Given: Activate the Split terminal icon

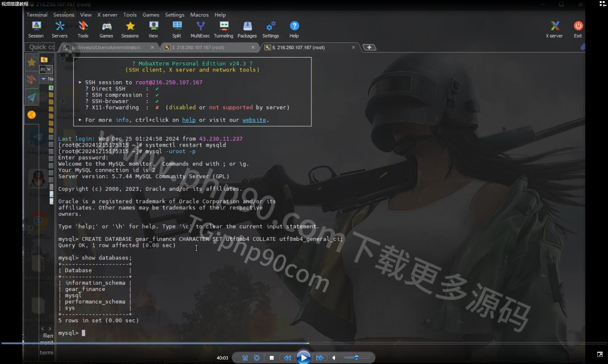Looking at the screenshot, I should coord(177,29).
